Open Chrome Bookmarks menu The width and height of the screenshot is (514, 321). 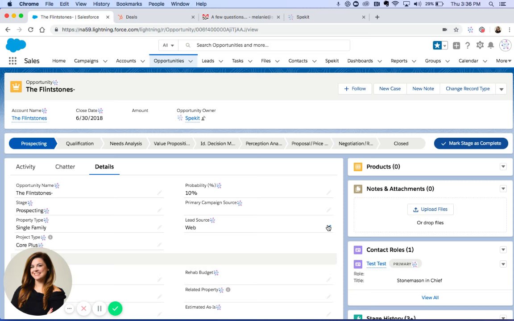click(129, 4)
